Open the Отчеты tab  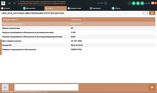(x=122, y=8)
